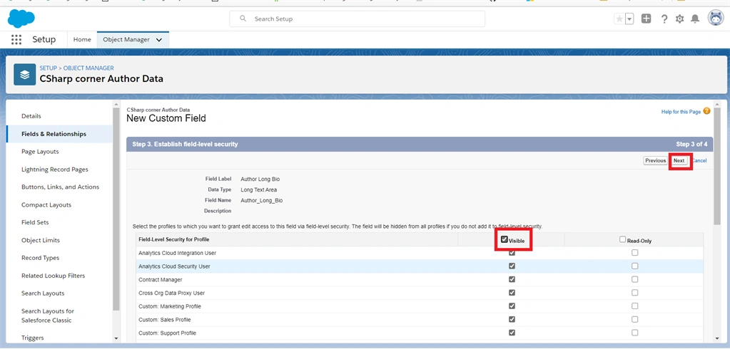Click the 'New Custom Field' heading

(x=166, y=118)
